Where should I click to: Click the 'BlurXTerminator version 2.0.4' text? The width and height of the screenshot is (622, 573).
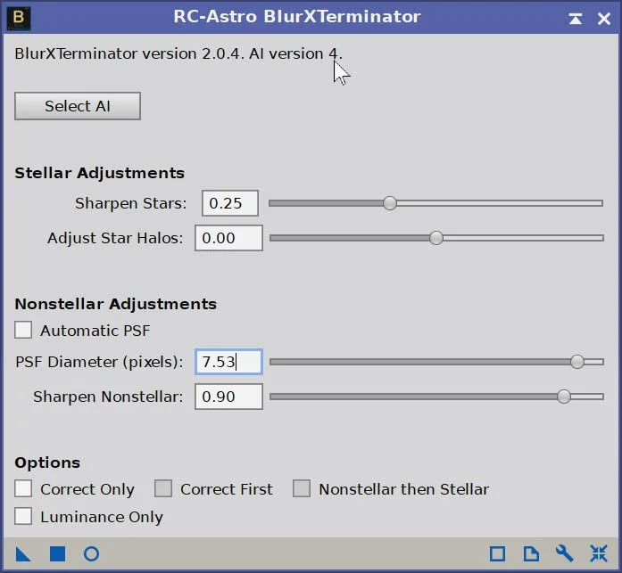[x=129, y=53]
